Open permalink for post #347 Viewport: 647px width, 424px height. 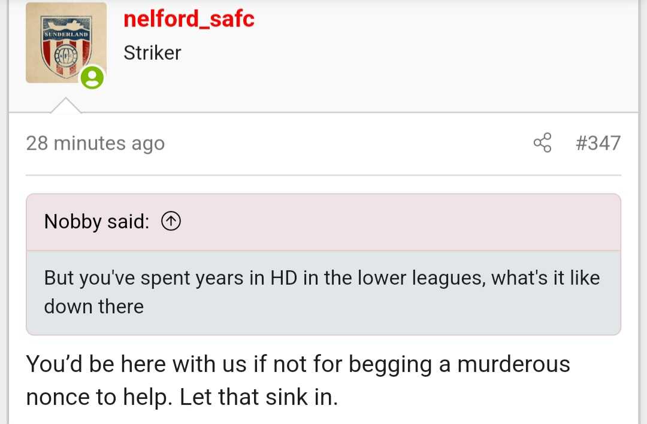598,143
